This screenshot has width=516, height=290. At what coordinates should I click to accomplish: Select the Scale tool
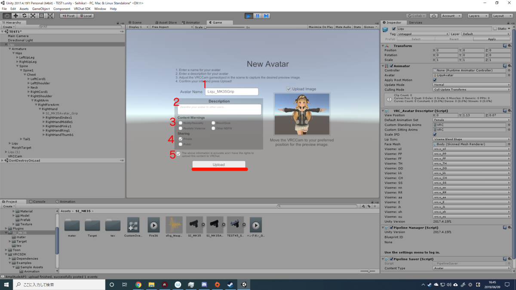tap(33, 16)
